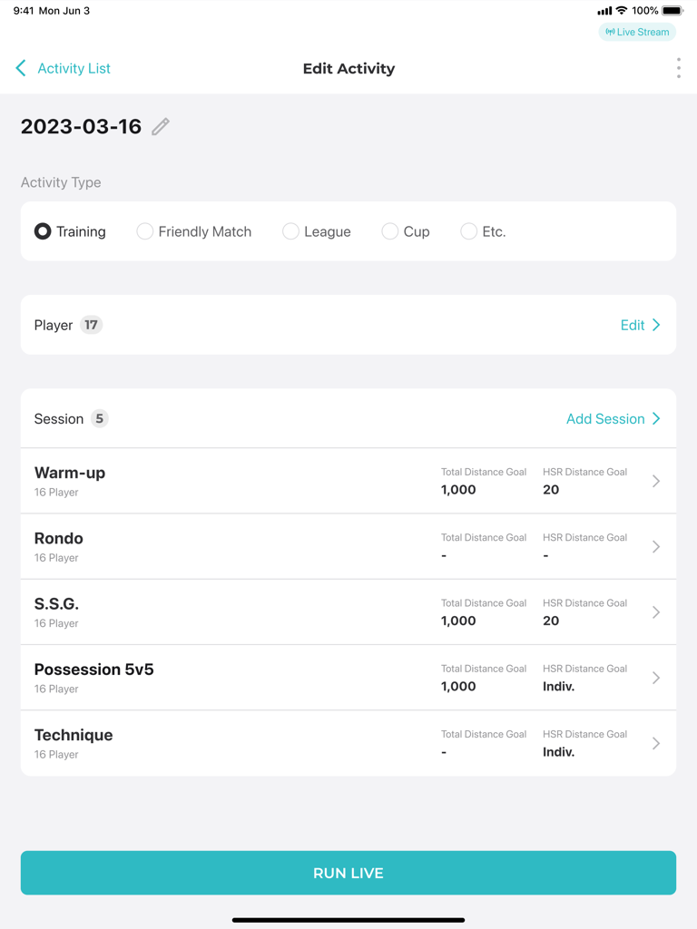Open the S.S.G. session row
This screenshot has height=929, width=697.
click(x=348, y=612)
